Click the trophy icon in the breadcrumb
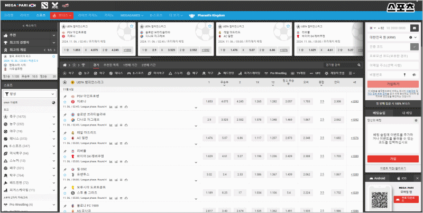 (x=83, y=65)
